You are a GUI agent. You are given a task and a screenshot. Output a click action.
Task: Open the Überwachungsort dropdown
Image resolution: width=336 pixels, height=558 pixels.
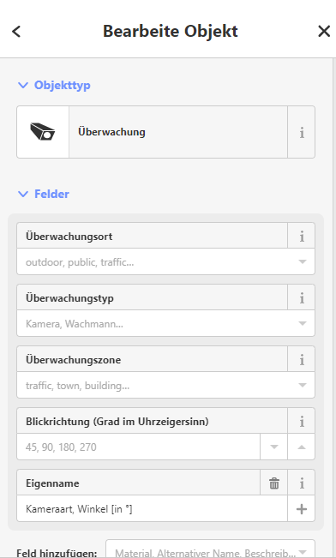click(166, 262)
